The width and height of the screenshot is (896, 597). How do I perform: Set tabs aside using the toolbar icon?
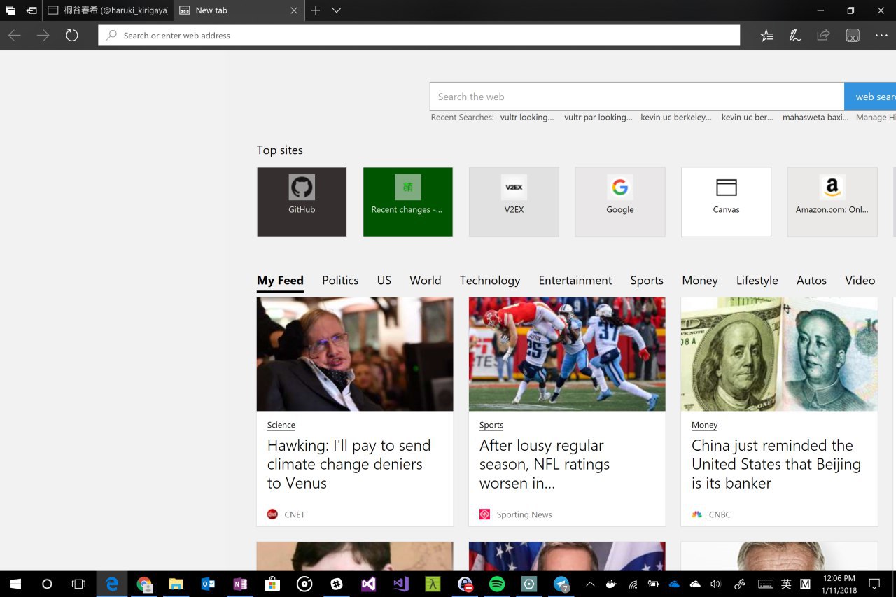[31, 10]
